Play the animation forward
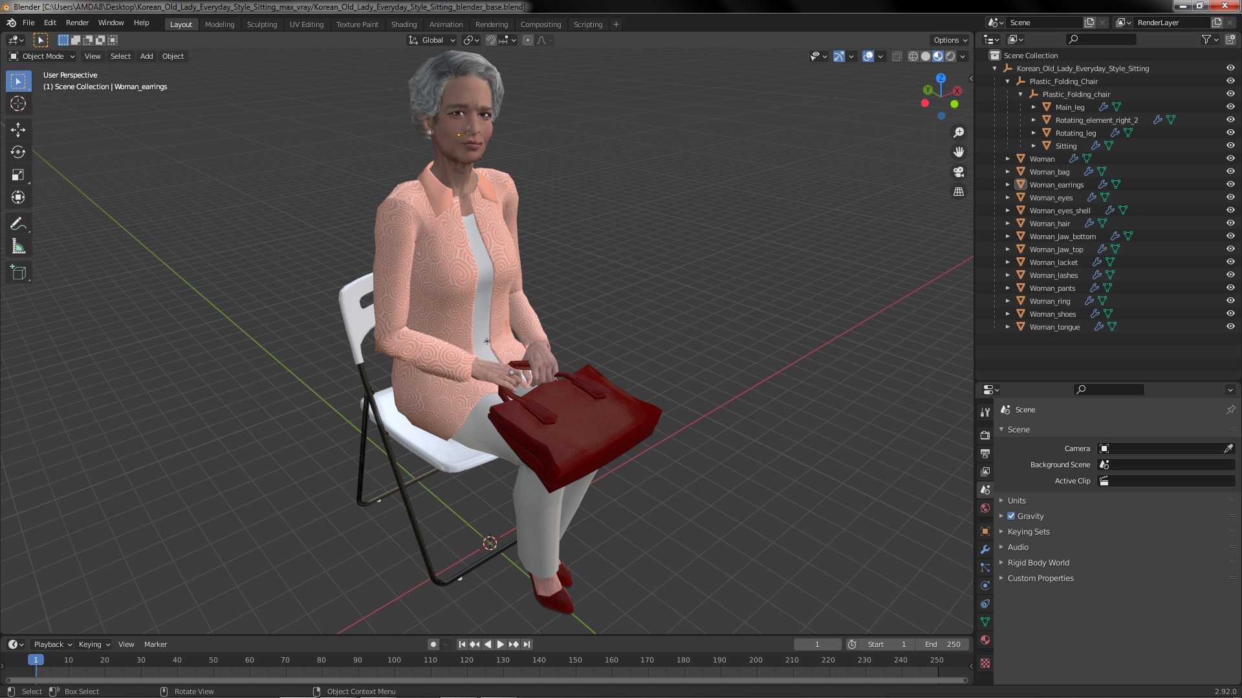This screenshot has height=698, width=1242. [x=500, y=645]
